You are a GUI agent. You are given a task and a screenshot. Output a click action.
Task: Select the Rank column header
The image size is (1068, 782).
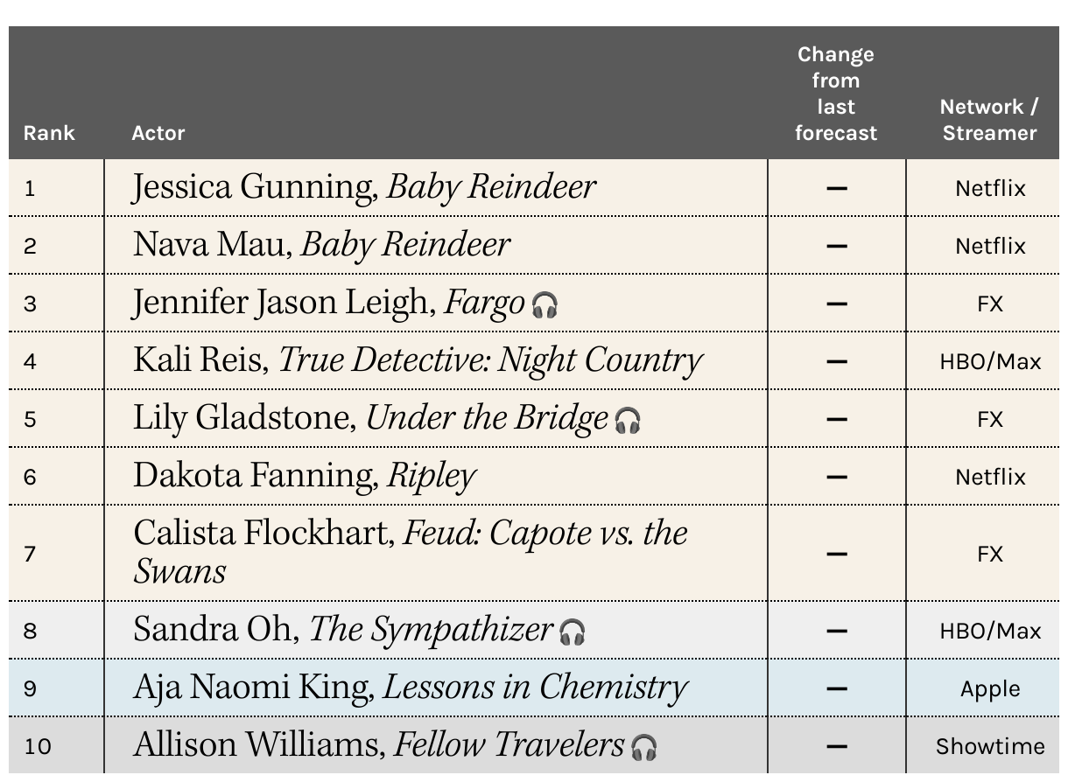49,133
